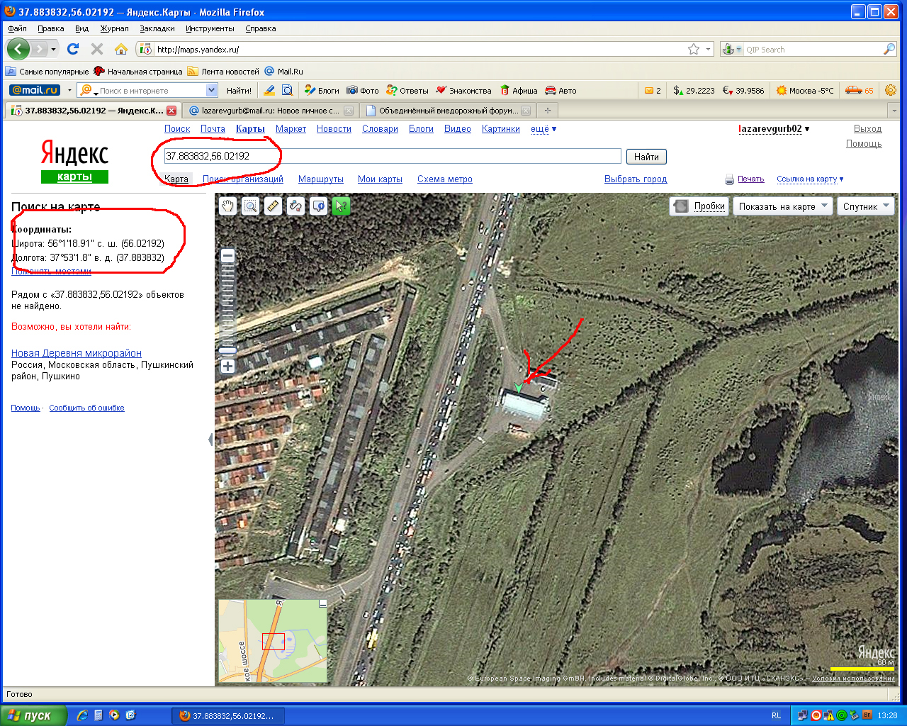Expand the Ссылка на карту dropdown
Image resolution: width=907 pixels, height=726 pixels.
click(810, 179)
